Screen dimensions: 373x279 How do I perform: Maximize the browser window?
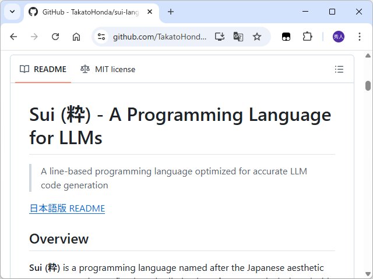(x=332, y=12)
